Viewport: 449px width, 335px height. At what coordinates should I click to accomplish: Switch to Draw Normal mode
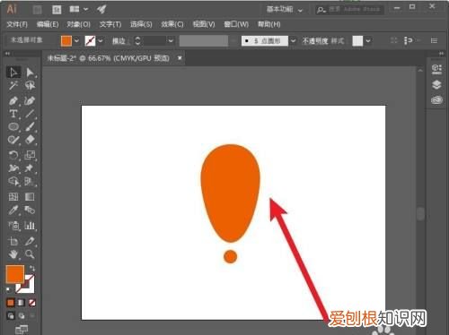[x=11, y=316]
